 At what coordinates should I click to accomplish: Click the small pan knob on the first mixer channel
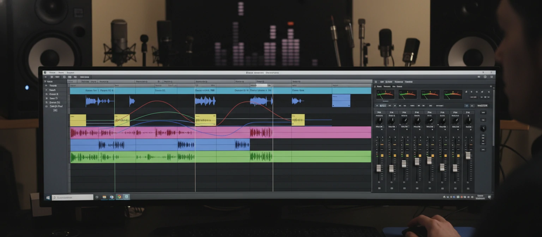pos(379,120)
